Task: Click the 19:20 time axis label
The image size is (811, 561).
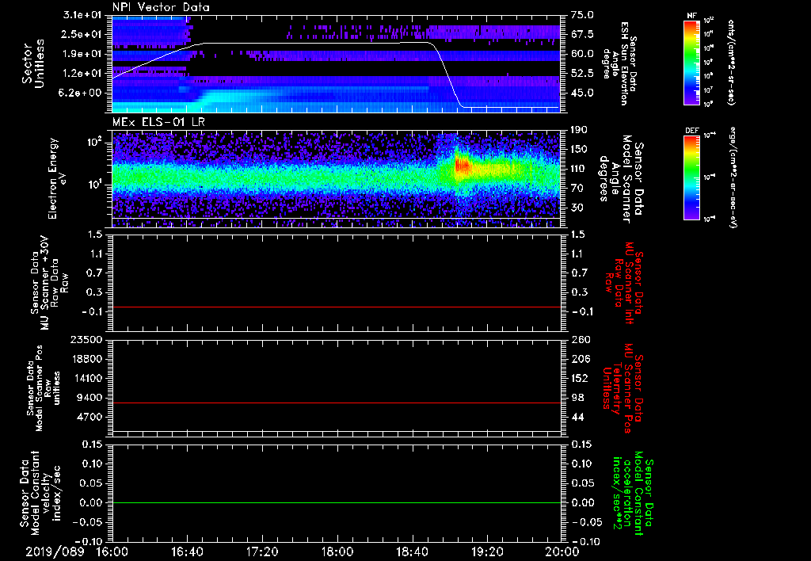Action: pos(487,551)
